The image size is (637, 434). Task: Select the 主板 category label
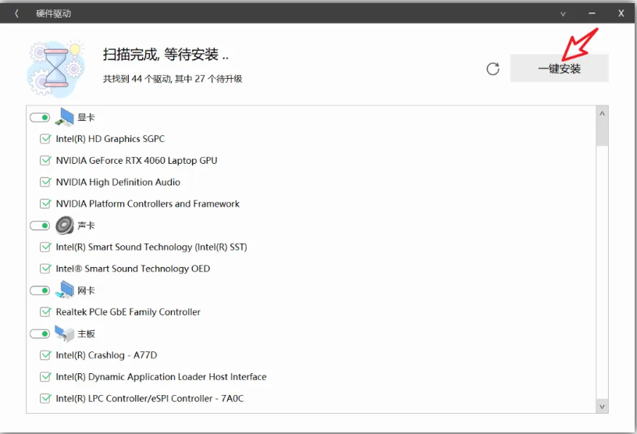pos(86,333)
